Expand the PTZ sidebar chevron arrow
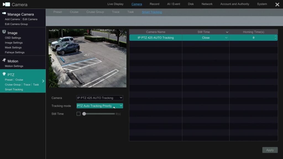Screen dimensions: 283x159 click(x=43, y=81)
